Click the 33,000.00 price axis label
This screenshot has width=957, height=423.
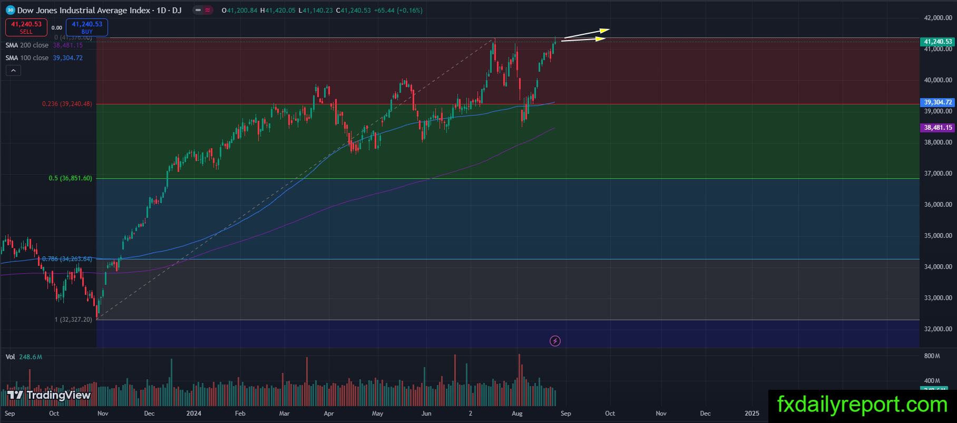[x=938, y=298]
